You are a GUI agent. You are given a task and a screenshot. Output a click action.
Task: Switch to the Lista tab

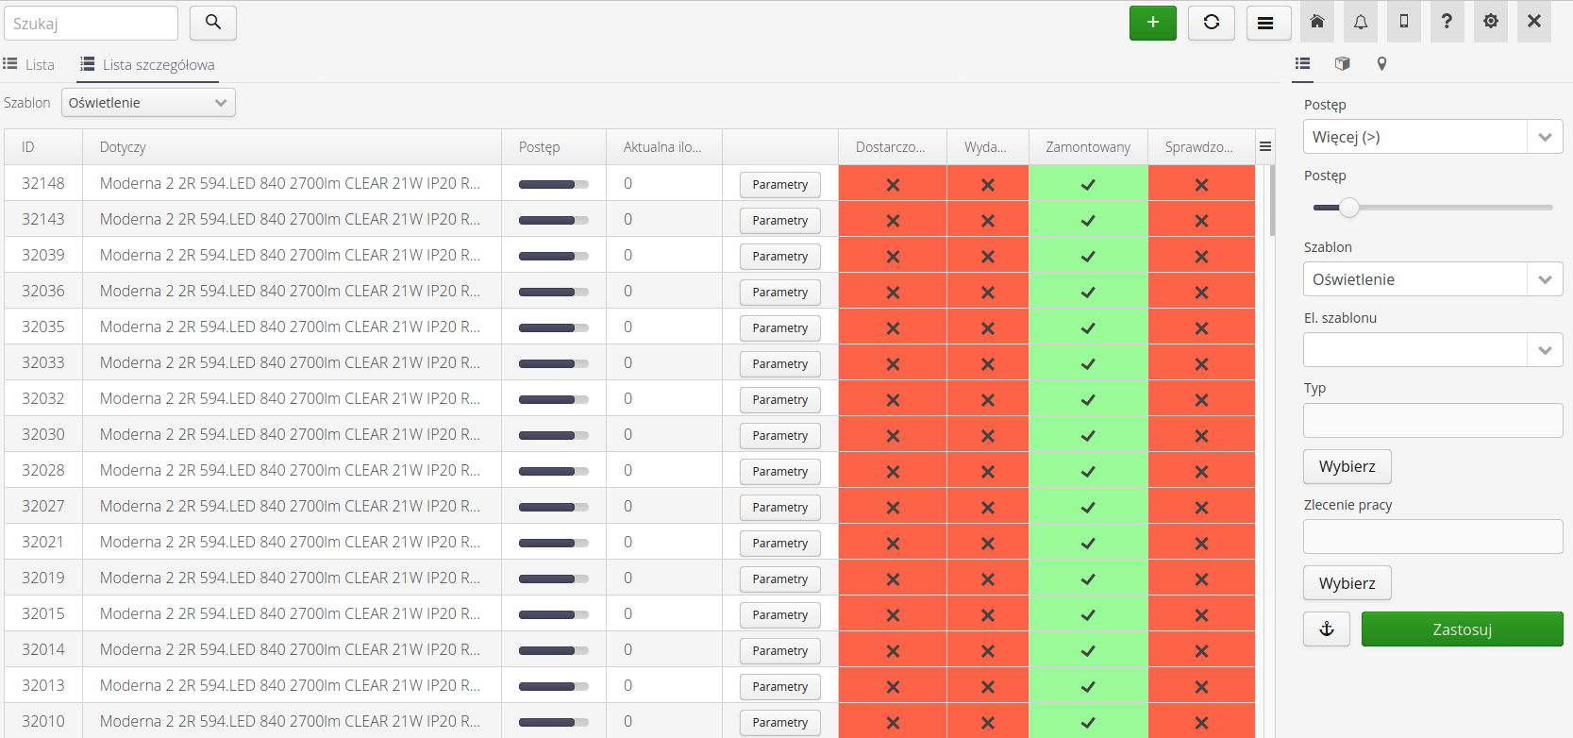(x=29, y=64)
